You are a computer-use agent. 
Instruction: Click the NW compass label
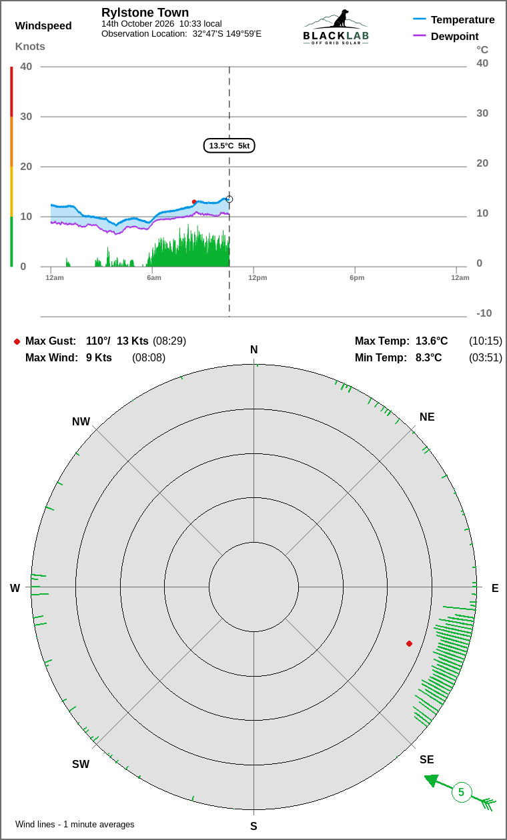(x=81, y=421)
